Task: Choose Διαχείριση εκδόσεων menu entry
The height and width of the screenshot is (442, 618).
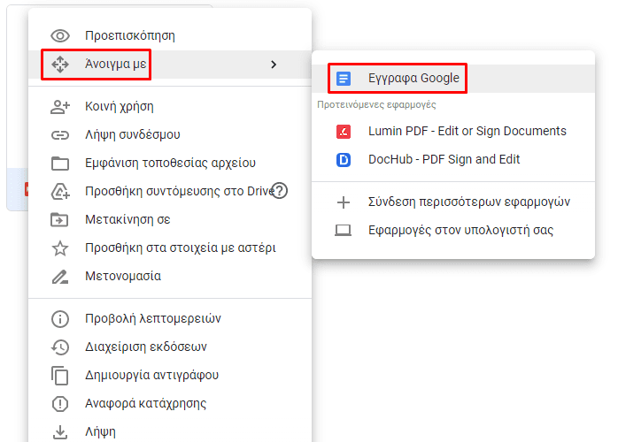Action: click(x=170, y=347)
